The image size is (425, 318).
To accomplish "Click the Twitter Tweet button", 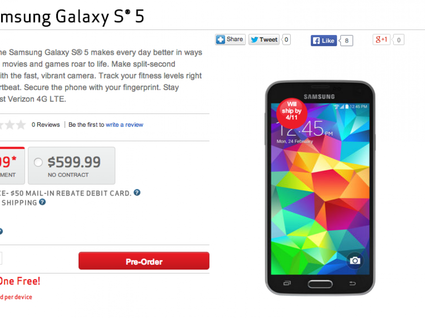I will click(264, 40).
